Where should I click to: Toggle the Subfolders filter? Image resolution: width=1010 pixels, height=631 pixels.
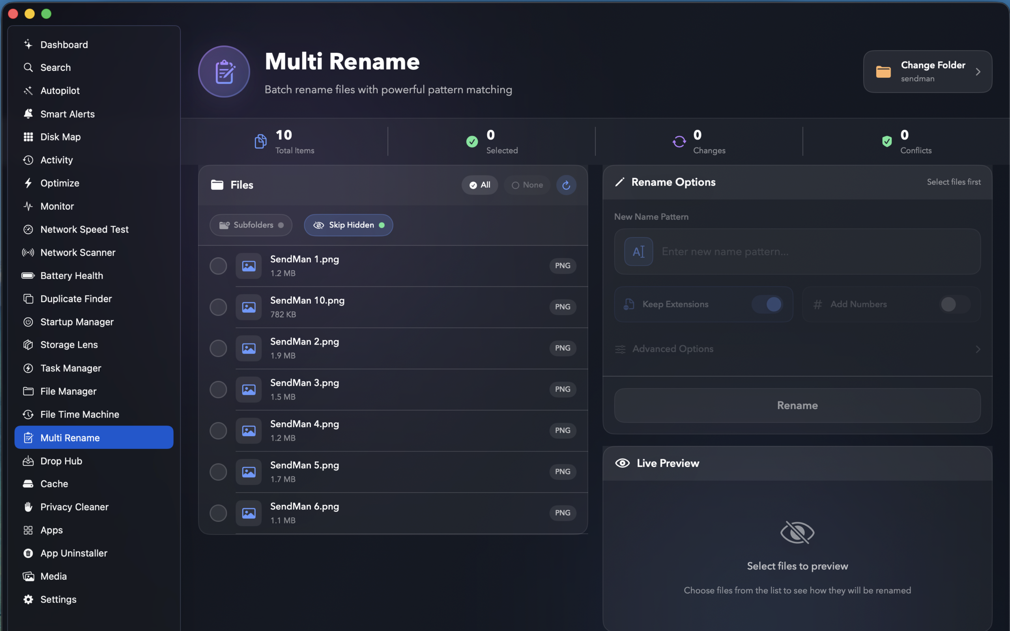pos(251,225)
